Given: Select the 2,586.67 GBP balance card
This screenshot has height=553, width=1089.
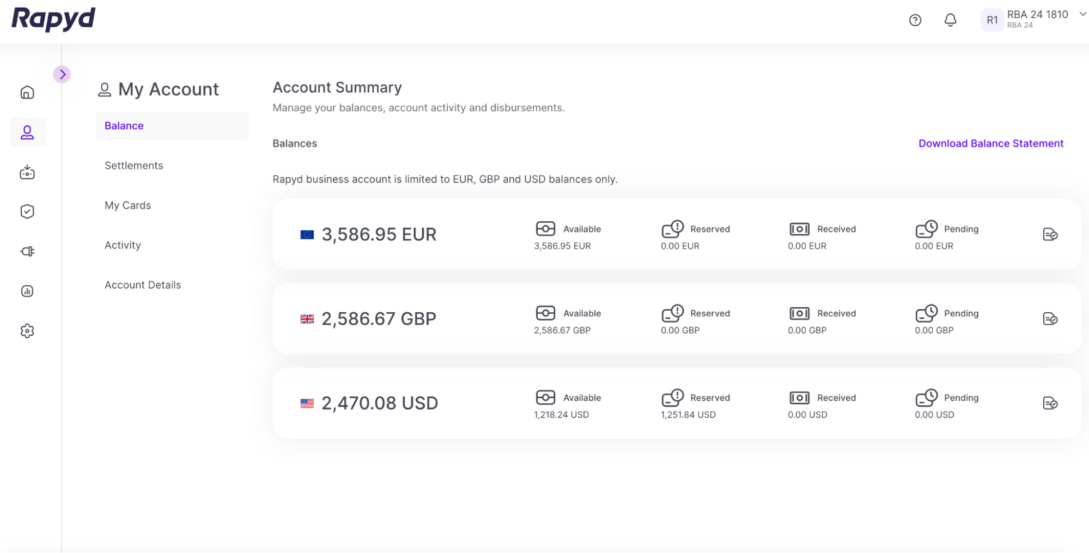Looking at the screenshot, I should tap(379, 319).
